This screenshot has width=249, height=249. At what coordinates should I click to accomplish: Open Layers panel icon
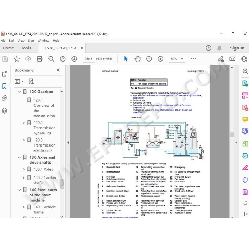click(x=4, y=111)
